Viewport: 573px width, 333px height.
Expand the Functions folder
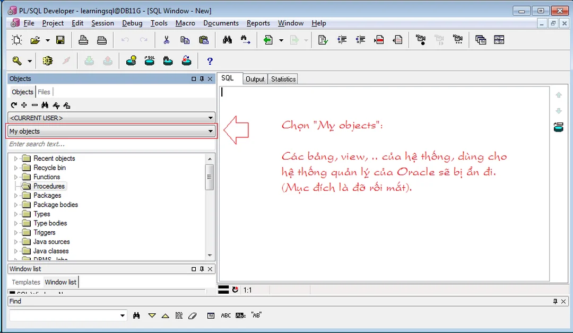pyautogui.click(x=15, y=177)
